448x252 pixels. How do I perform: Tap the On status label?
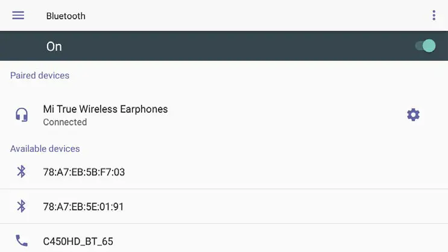point(54,46)
